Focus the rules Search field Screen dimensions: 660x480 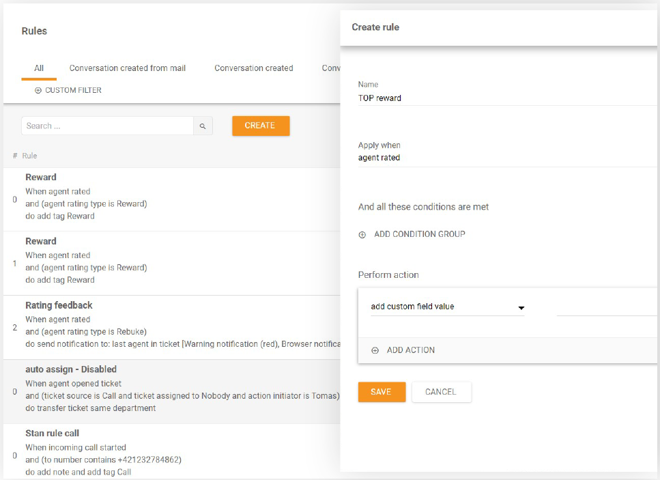point(107,126)
